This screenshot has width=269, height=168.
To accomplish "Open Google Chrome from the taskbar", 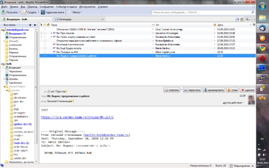I will pos(262,48).
